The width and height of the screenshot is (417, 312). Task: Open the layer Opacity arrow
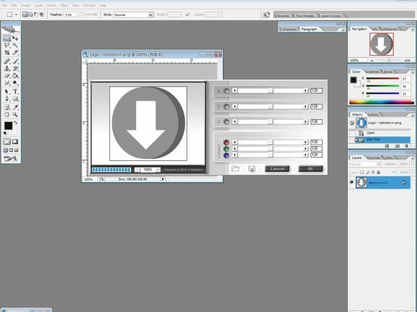(x=412, y=164)
